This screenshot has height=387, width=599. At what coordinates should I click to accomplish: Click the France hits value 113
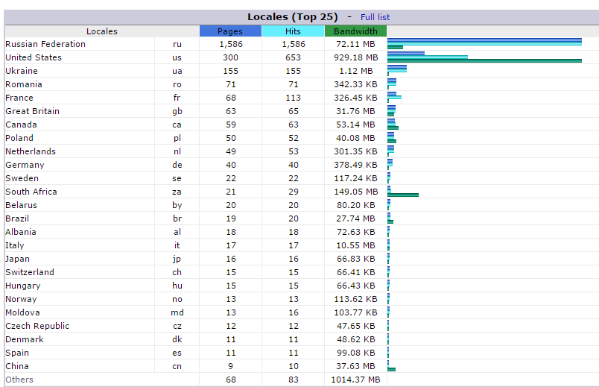(293, 98)
